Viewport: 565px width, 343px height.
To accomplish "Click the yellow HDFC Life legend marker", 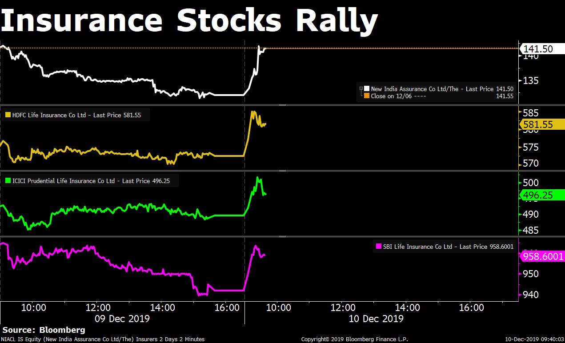I will 8,115.
